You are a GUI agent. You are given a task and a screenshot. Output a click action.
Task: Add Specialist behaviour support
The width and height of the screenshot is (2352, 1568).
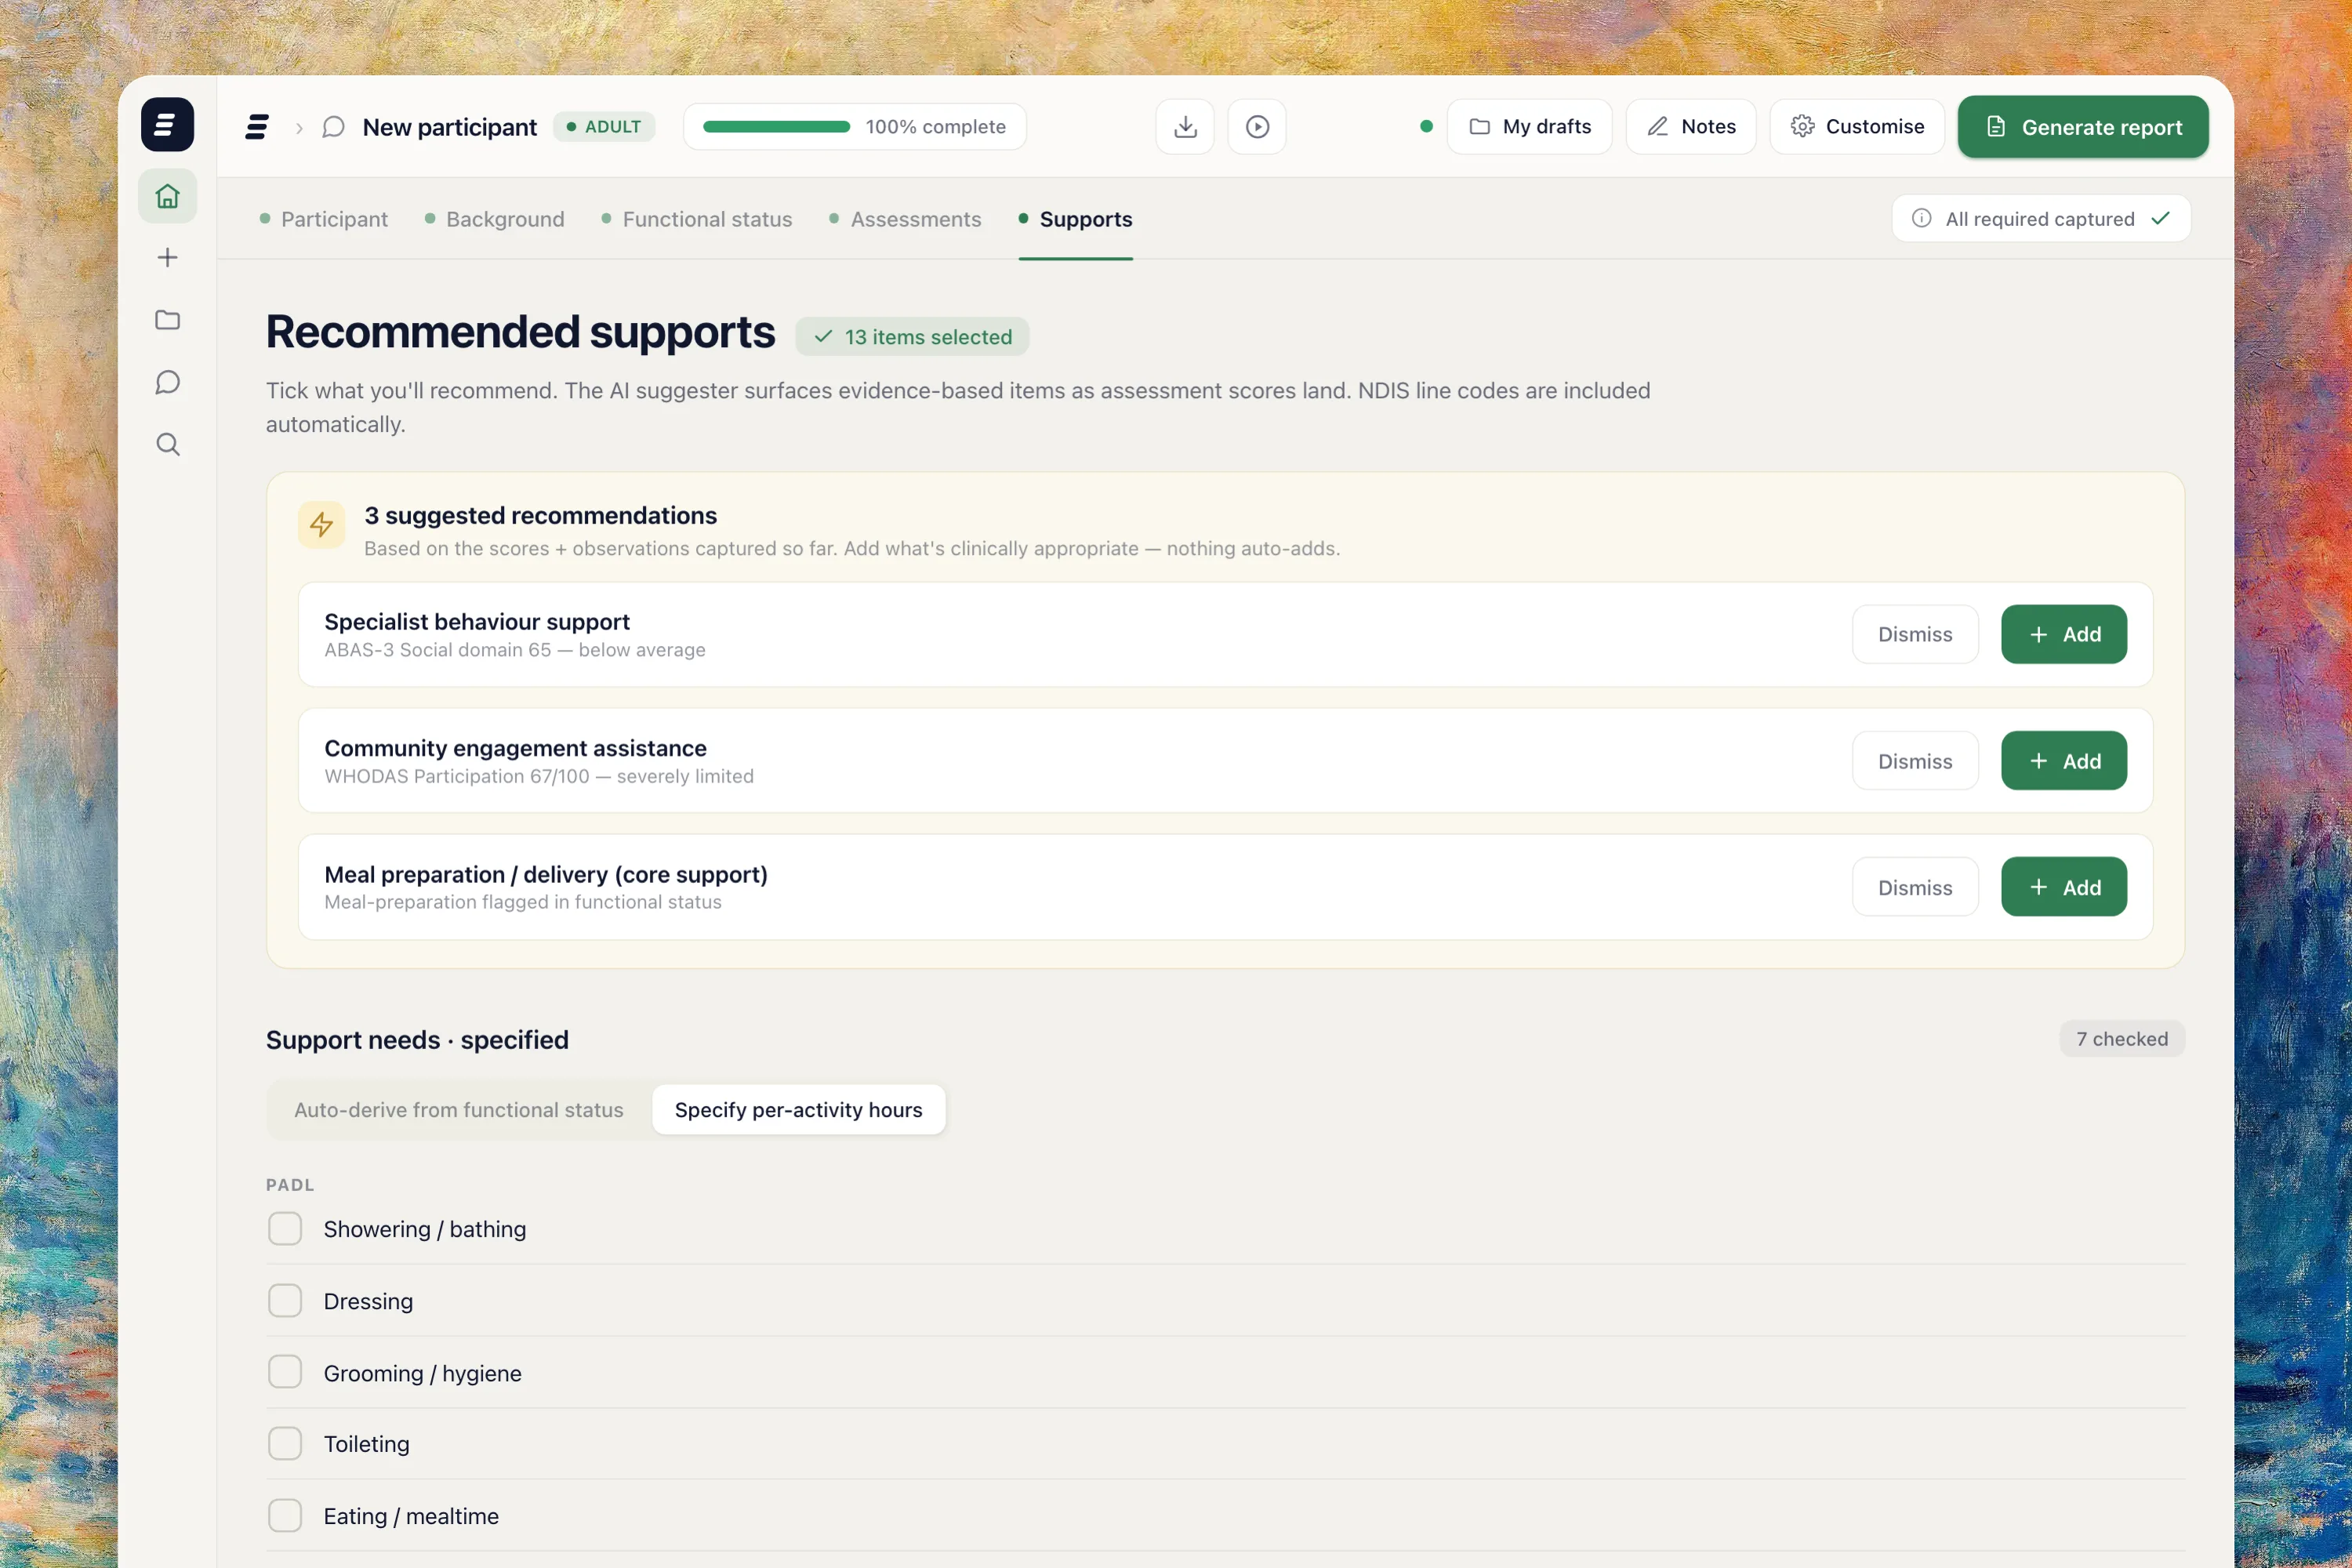pos(2064,634)
